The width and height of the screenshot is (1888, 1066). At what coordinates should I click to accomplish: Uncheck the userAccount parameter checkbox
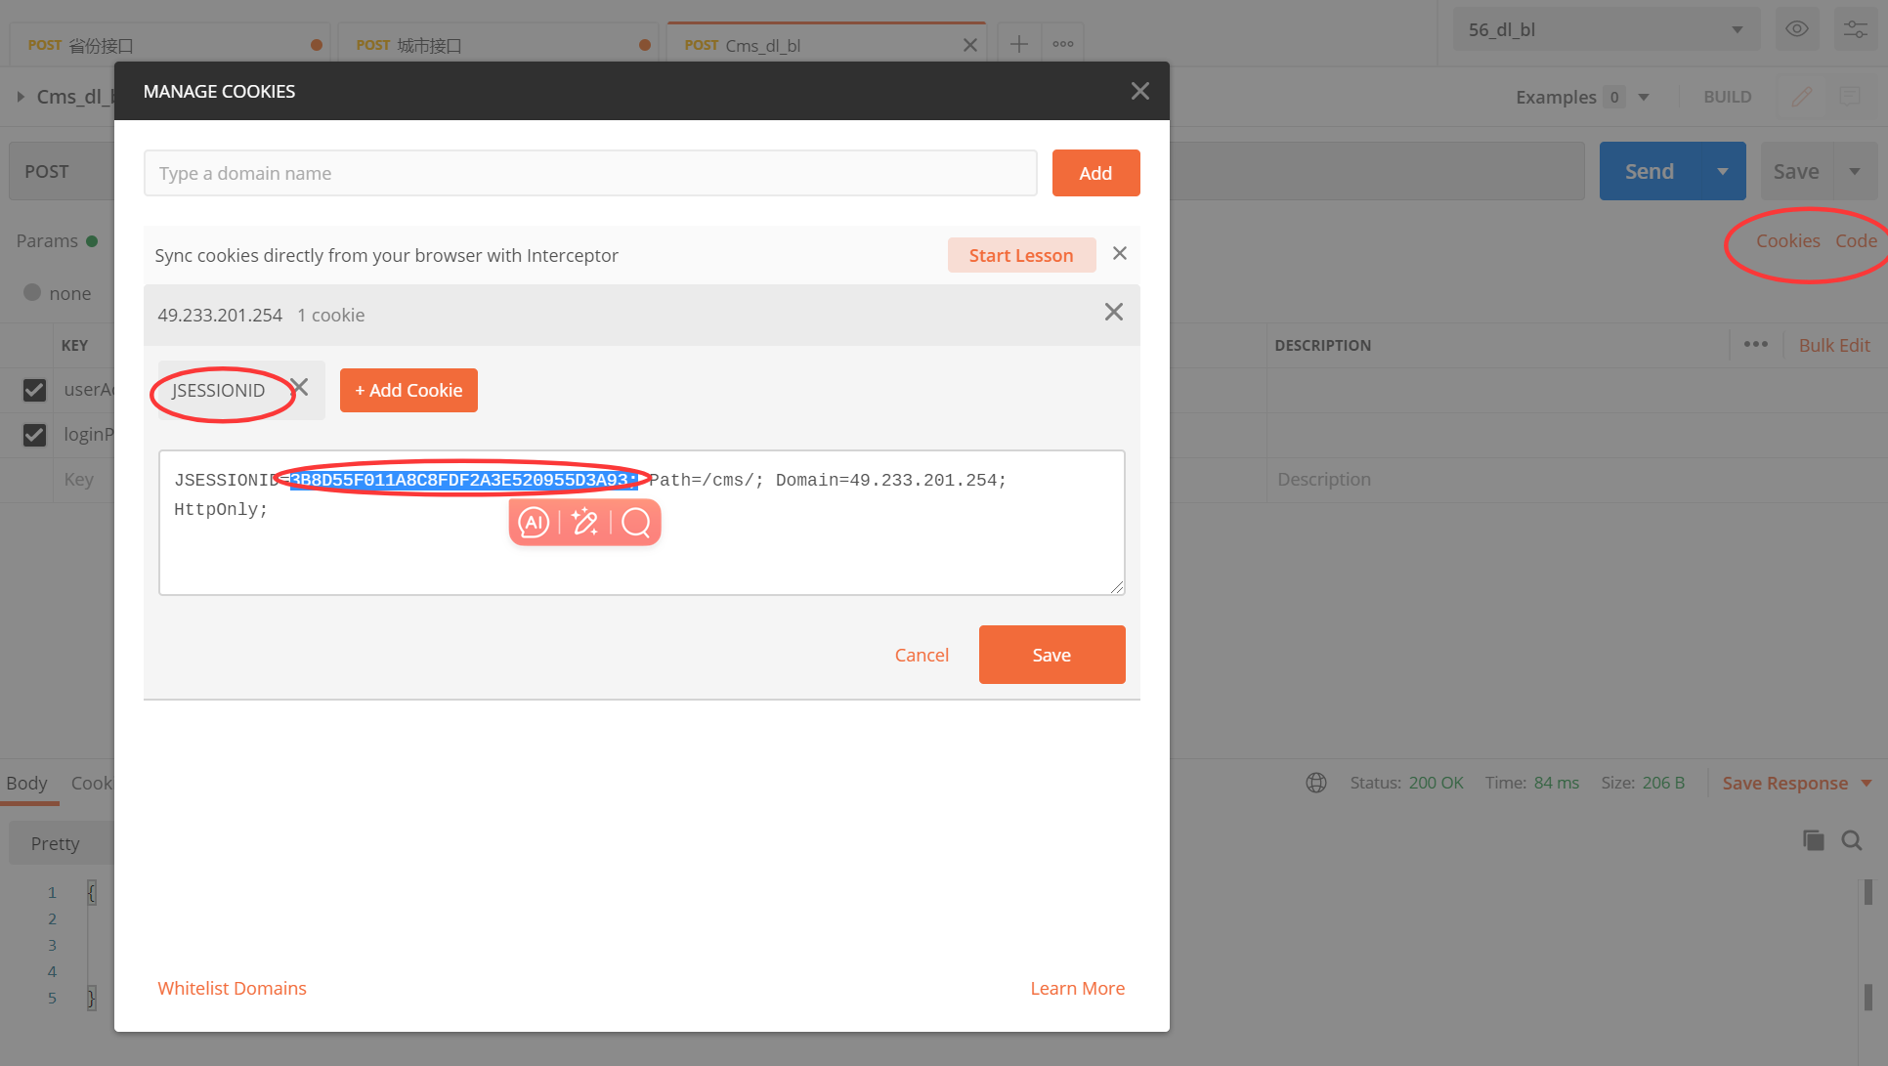coord(34,390)
